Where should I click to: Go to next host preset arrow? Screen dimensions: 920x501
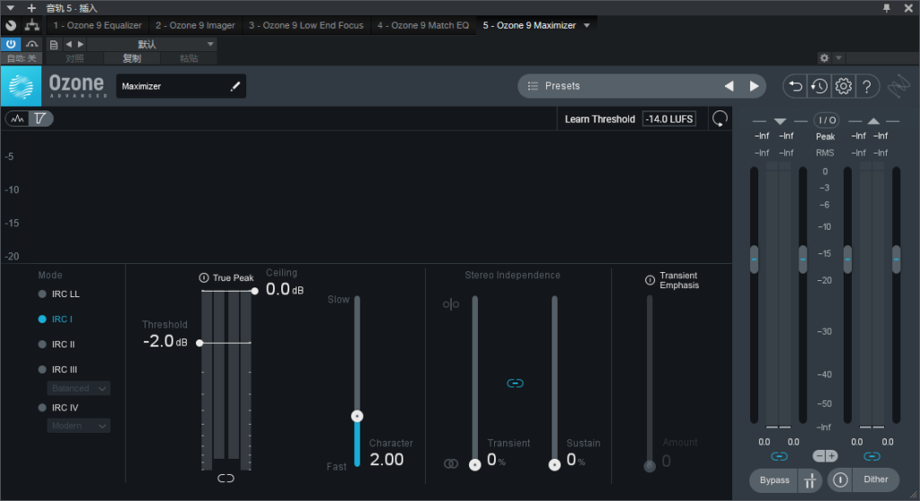click(80, 44)
